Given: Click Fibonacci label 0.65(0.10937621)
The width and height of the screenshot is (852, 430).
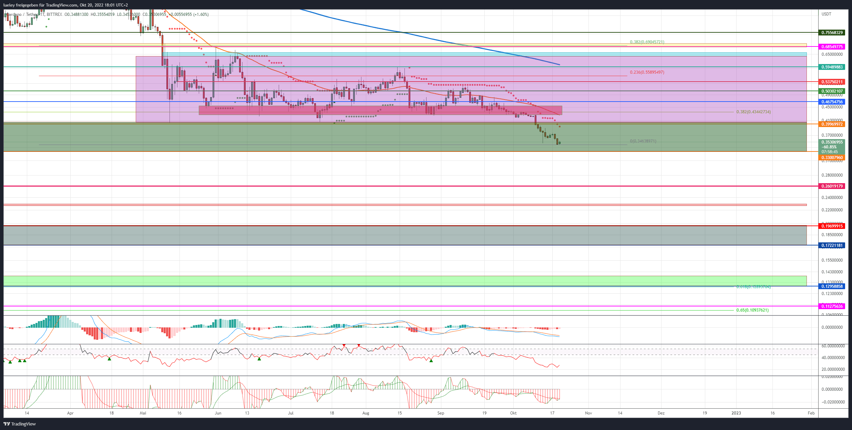Looking at the screenshot, I should click(752, 310).
